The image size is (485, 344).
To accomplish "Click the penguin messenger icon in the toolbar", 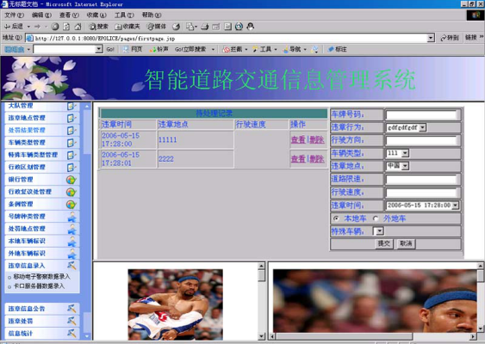I will (250, 27).
